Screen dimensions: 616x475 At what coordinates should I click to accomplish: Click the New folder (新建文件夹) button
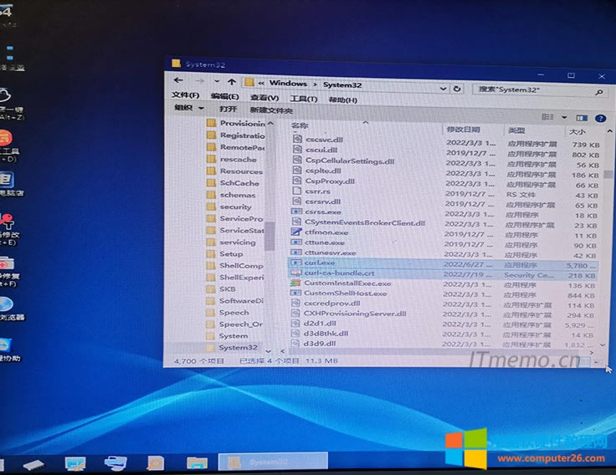[270, 110]
